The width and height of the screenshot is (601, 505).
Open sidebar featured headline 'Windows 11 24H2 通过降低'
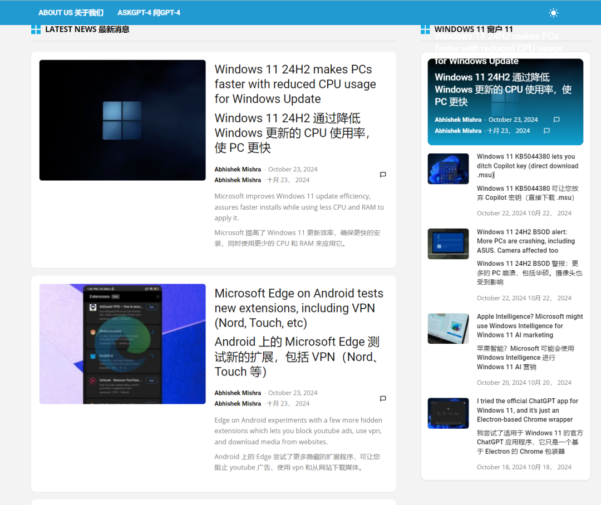(x=503, y=90)
